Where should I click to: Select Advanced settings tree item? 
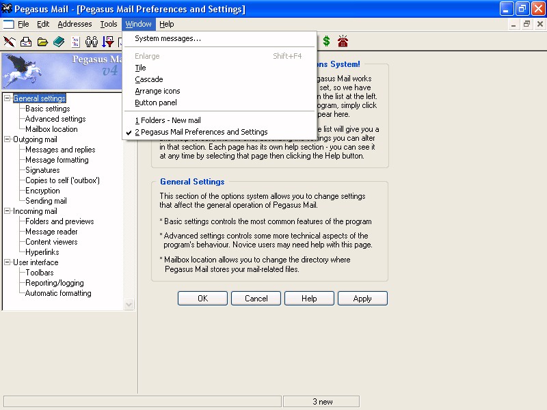[x=55, y=119]
